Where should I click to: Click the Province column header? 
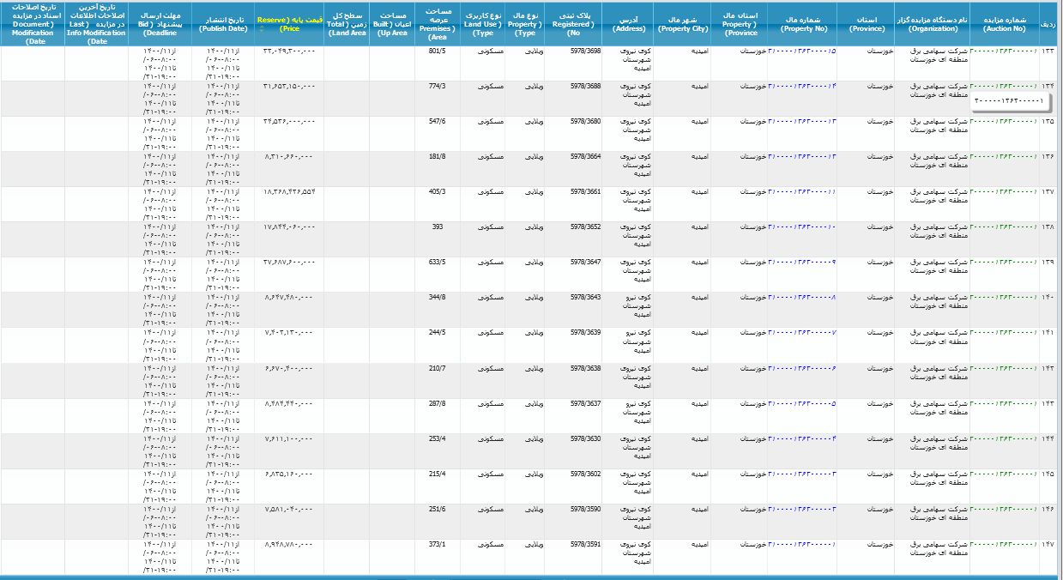tap(866, 23)
